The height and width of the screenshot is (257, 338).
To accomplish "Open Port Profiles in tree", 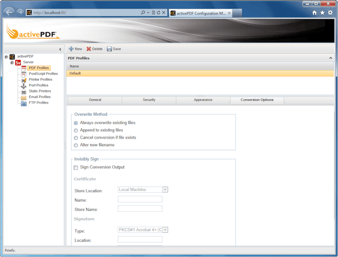I will (x=38, y=85).
